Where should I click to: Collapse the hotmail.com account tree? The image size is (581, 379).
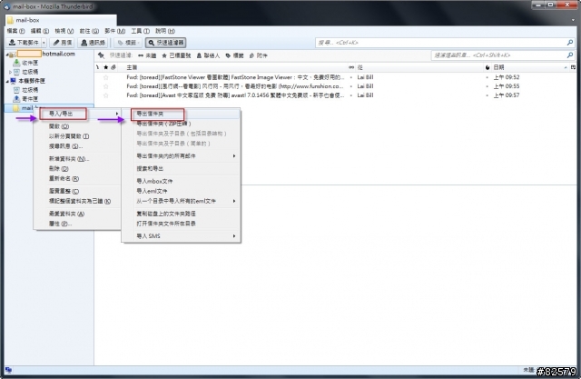point(7,55)
